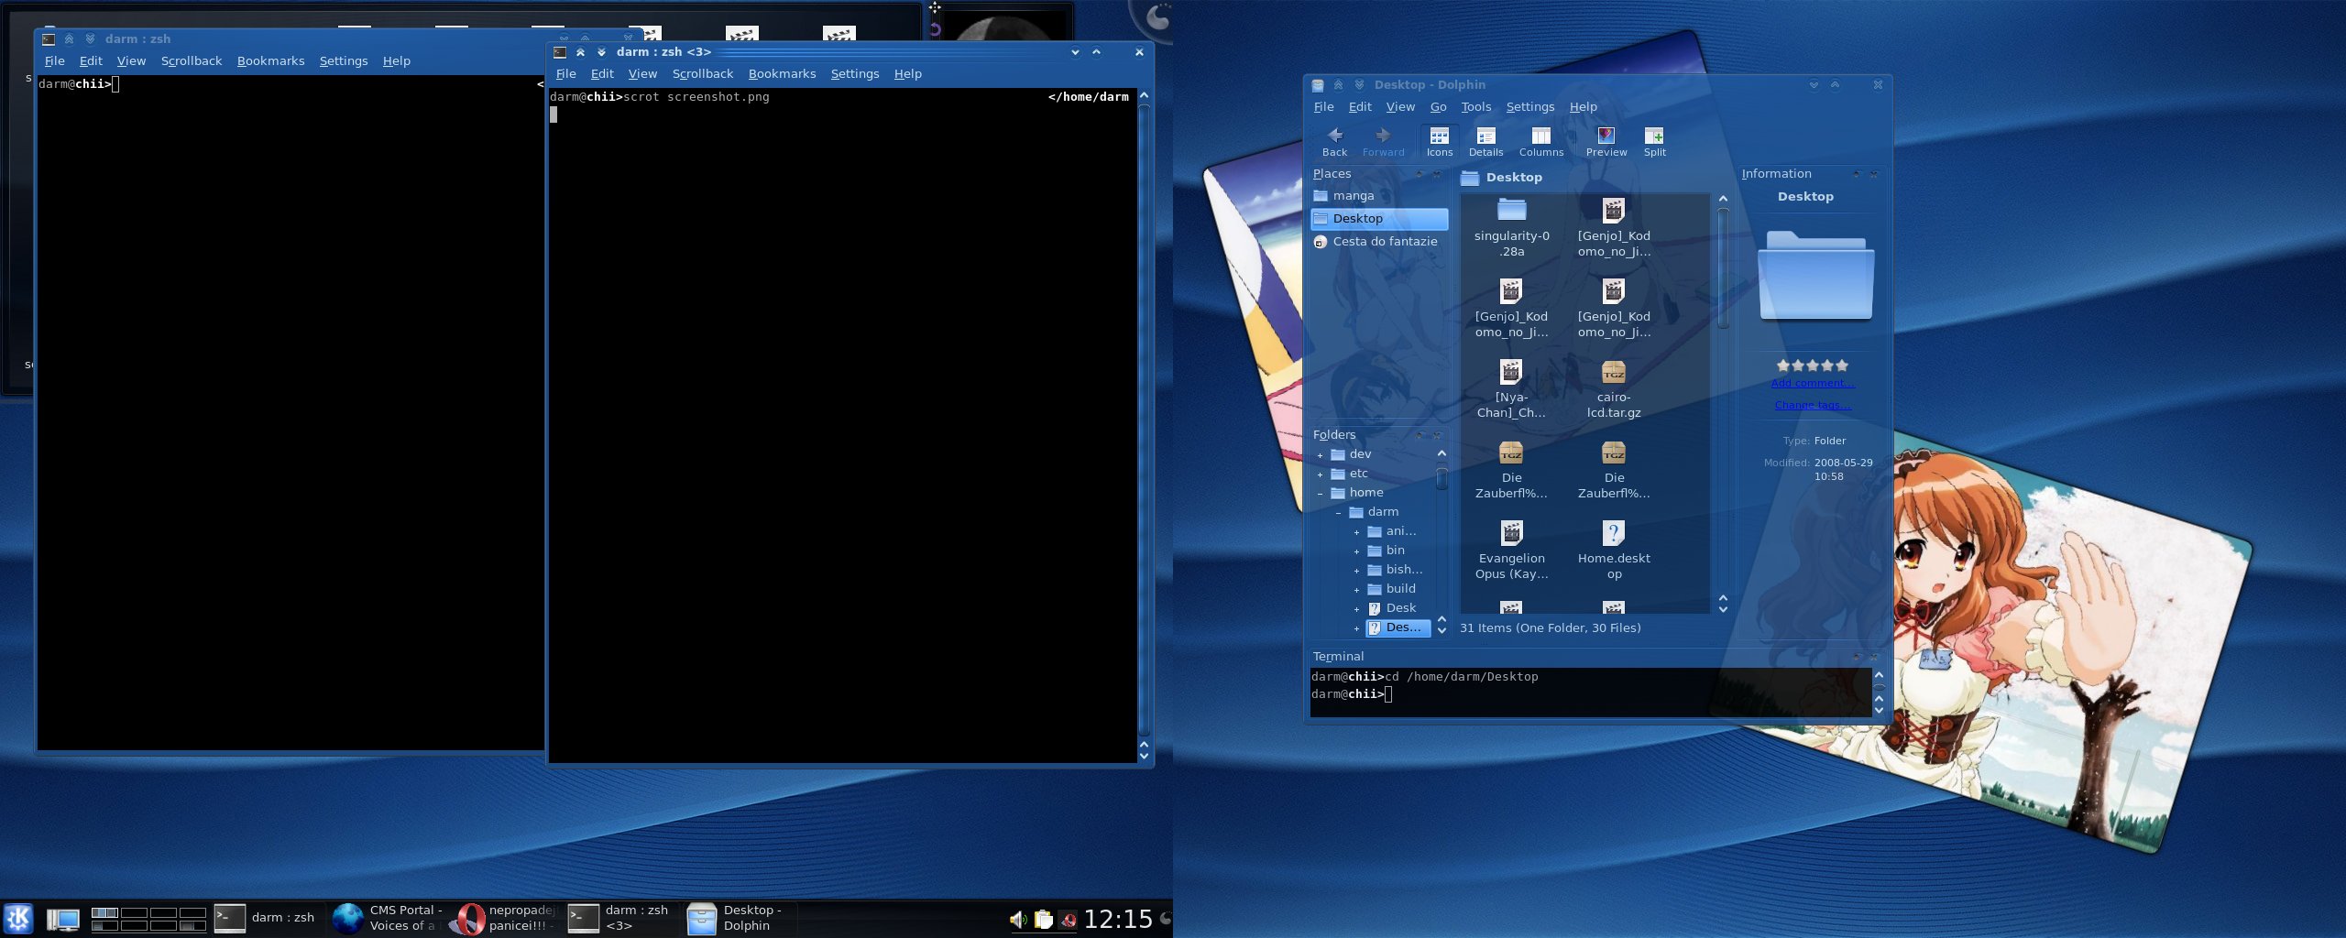Click the 12:15 clock in the panel
Screen dimensions: 2346x938
[1118, 919]
